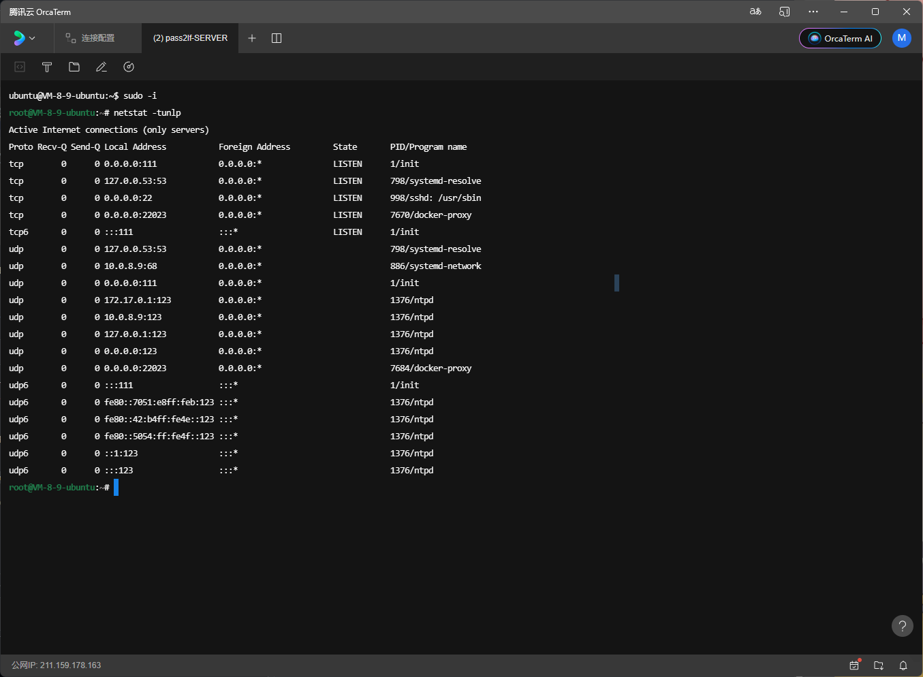Open the help question mark button

pos(902,625)
